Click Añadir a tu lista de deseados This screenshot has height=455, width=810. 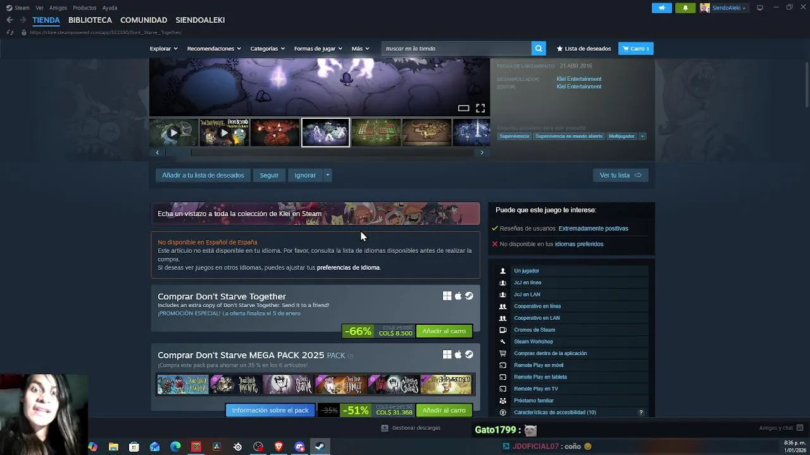203,175
